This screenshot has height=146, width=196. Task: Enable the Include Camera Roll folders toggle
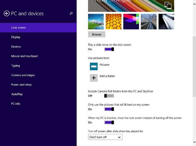pos(109,96)
